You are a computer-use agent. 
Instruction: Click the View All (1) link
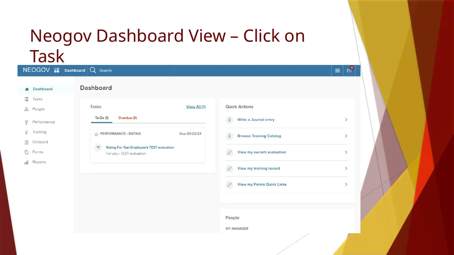196,107
